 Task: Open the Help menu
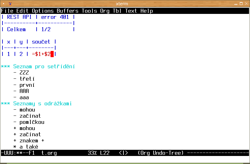coord(147,11)
